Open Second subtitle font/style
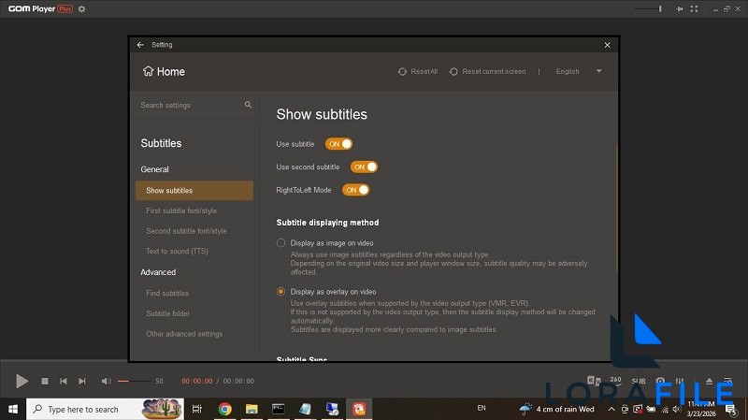 [186, 231]
